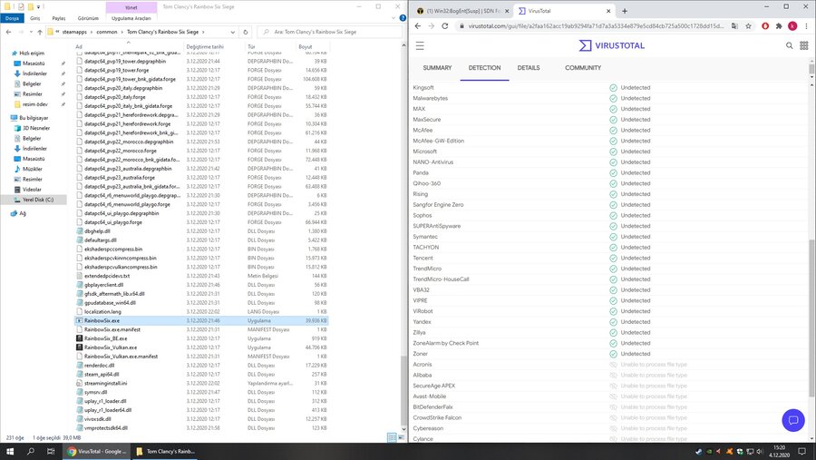
Task: Open the COMMUNITY tab
Action: [583, 68]
